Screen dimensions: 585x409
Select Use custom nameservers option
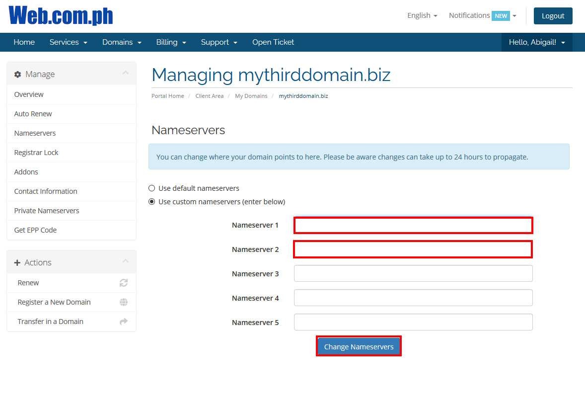pyautogui.click(x=152, y=202)
